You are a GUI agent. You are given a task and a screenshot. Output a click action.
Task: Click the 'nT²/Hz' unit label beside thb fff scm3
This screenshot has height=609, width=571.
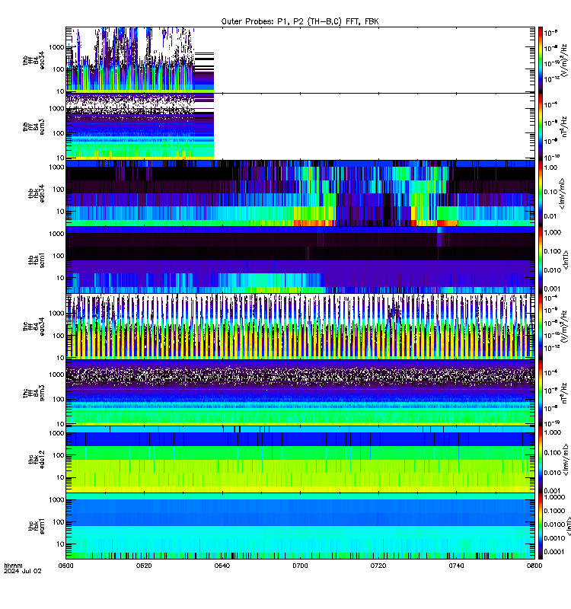tap(564, 126)
